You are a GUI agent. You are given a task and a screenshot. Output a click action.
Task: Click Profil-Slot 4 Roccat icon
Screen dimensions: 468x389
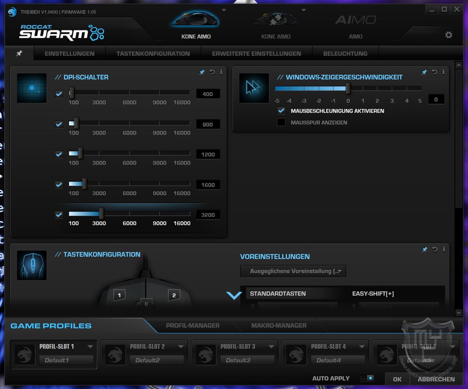coord(297,355)
